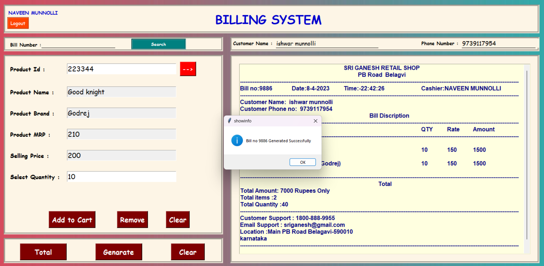Click 'Bill no:9886' in the bill

point(256,88)
